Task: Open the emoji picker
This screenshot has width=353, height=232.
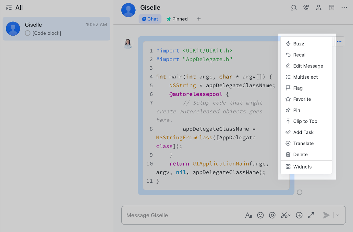Action: (261, 215)
